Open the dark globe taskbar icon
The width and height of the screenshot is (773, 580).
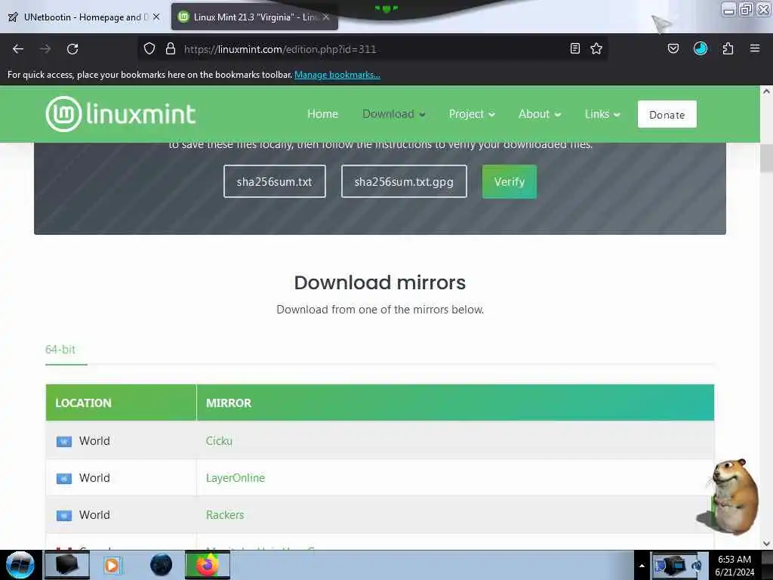coord(161,565)
